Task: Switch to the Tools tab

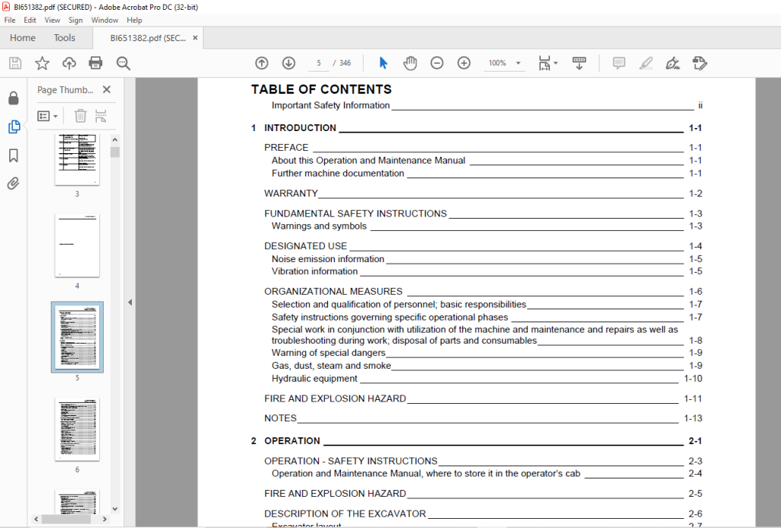Action: (x=64, y=38)
